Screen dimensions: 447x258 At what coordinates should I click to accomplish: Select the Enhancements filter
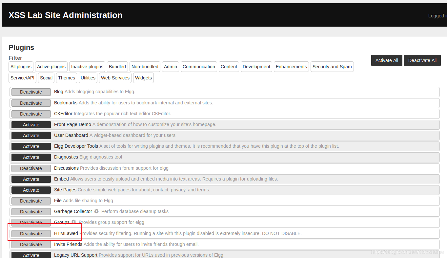[291, 67]
